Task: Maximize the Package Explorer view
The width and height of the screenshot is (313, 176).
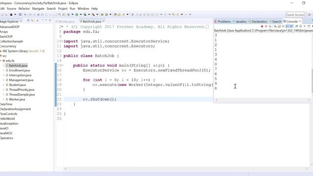Action: pos(50,21)
